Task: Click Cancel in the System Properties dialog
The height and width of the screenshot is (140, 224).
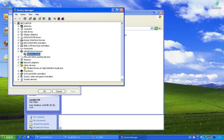Action: click(x=59, y=91)
